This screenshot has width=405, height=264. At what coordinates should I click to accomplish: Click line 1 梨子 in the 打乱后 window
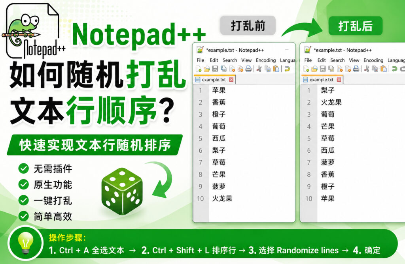pos(327,90)
